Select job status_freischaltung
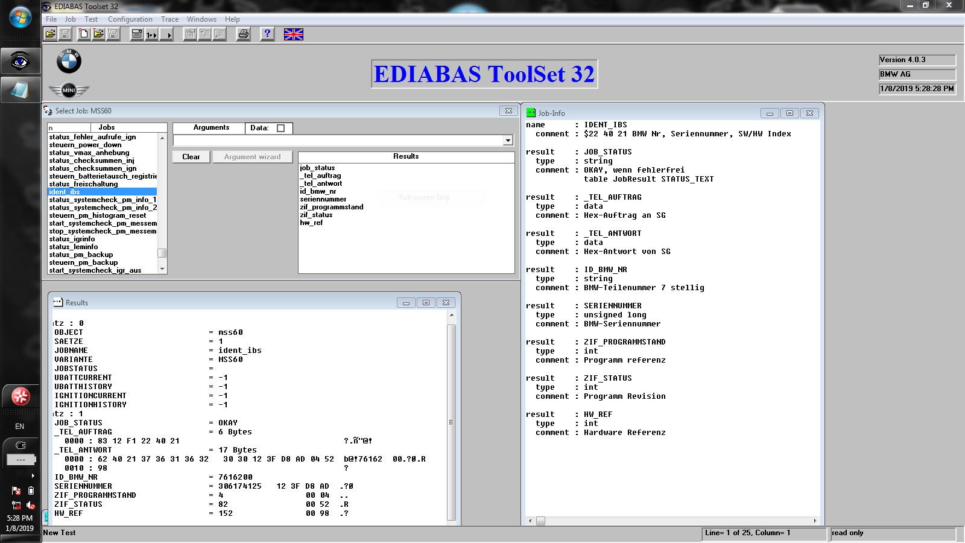This screenshot has width=965, height=543. tap(83, 184)
